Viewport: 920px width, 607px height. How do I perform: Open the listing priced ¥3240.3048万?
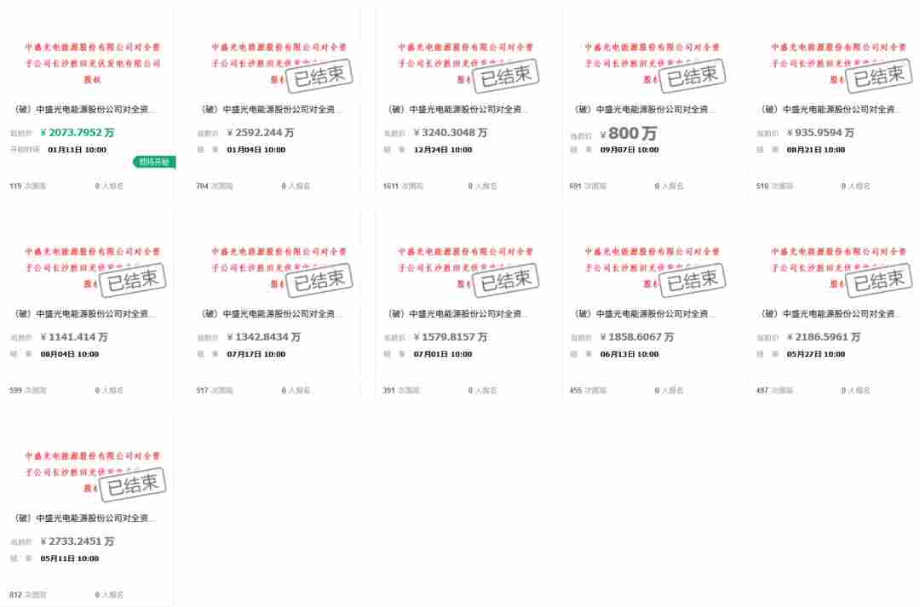[457, 109]
